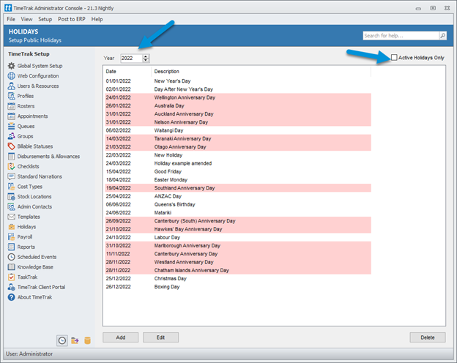Enable Active Holidays Only checkbox
This screenshot has width=457, height=363.
394,57
